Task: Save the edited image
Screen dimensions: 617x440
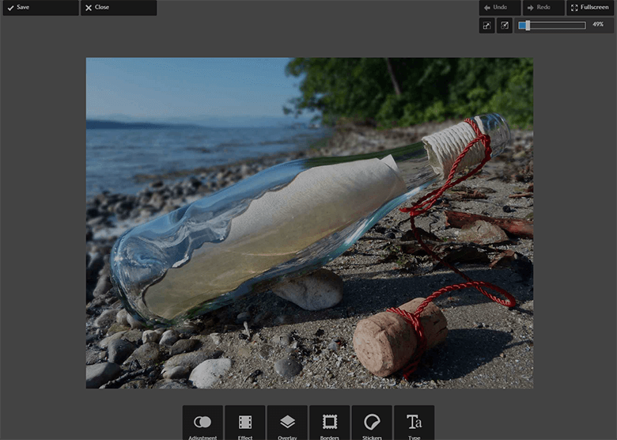Action: coord(40,7)
